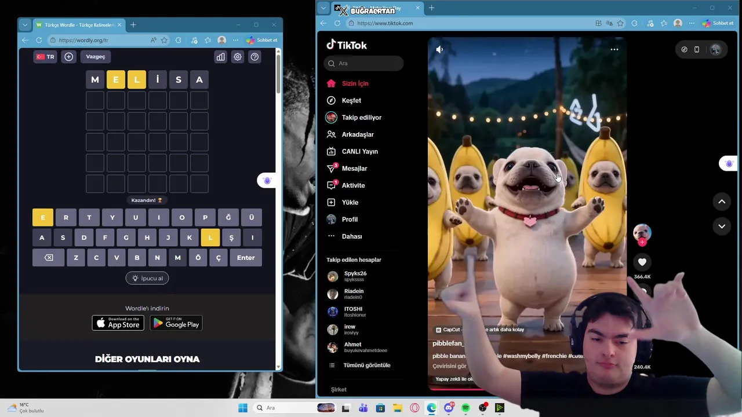Image resolution: width=742 pixels, height=417 pixels.
Task: Open the Google Play download badge
Action: (176, 323)
